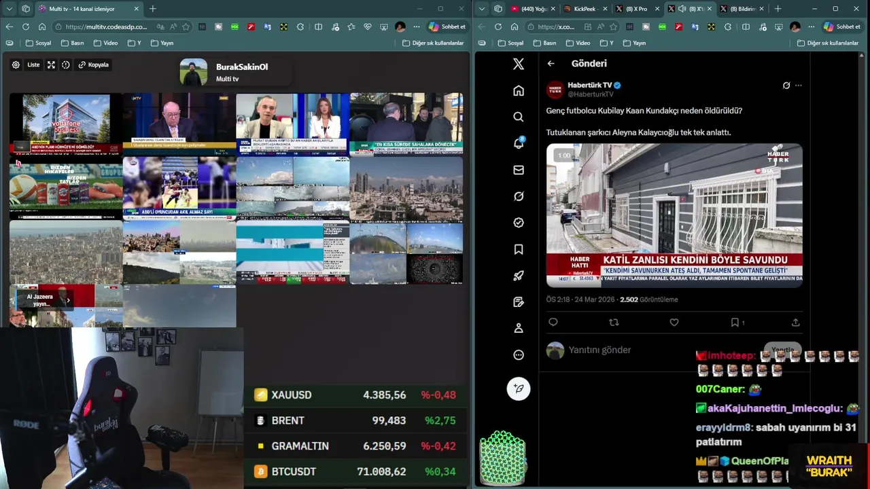Mute the playing X tab's speaker icon
This screenshot has width=870, height=489.
tap(682, 9)
